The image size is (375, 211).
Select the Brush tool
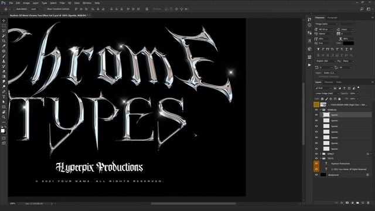coord(4,56)
